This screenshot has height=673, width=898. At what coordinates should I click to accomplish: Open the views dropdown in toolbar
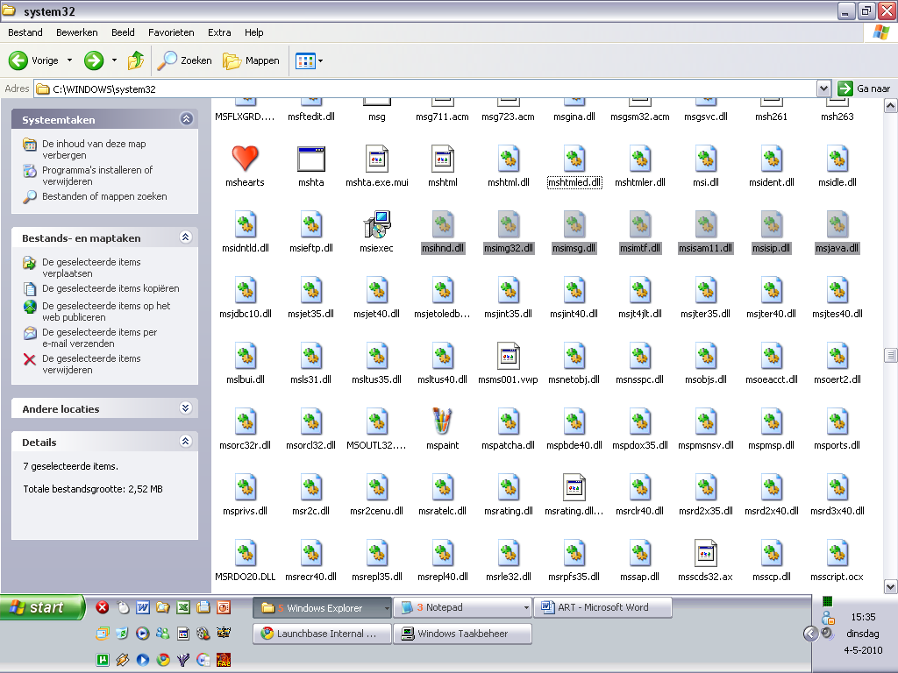(x=310, y=60)
